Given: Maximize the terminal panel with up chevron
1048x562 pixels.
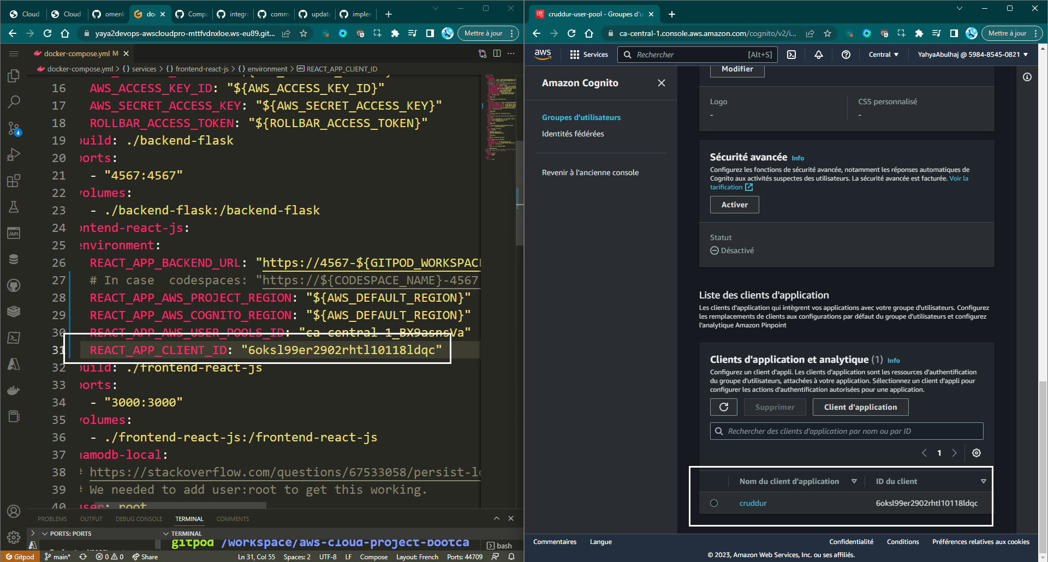Looking at the screenshot, I should 497,518.
